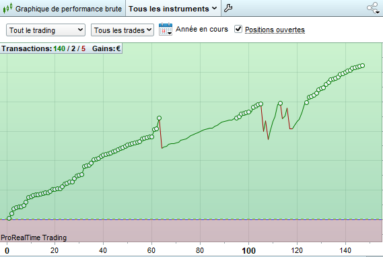Click x-axis label 60
The width and height of the screenshot is (383, 257).
[151, 250]
